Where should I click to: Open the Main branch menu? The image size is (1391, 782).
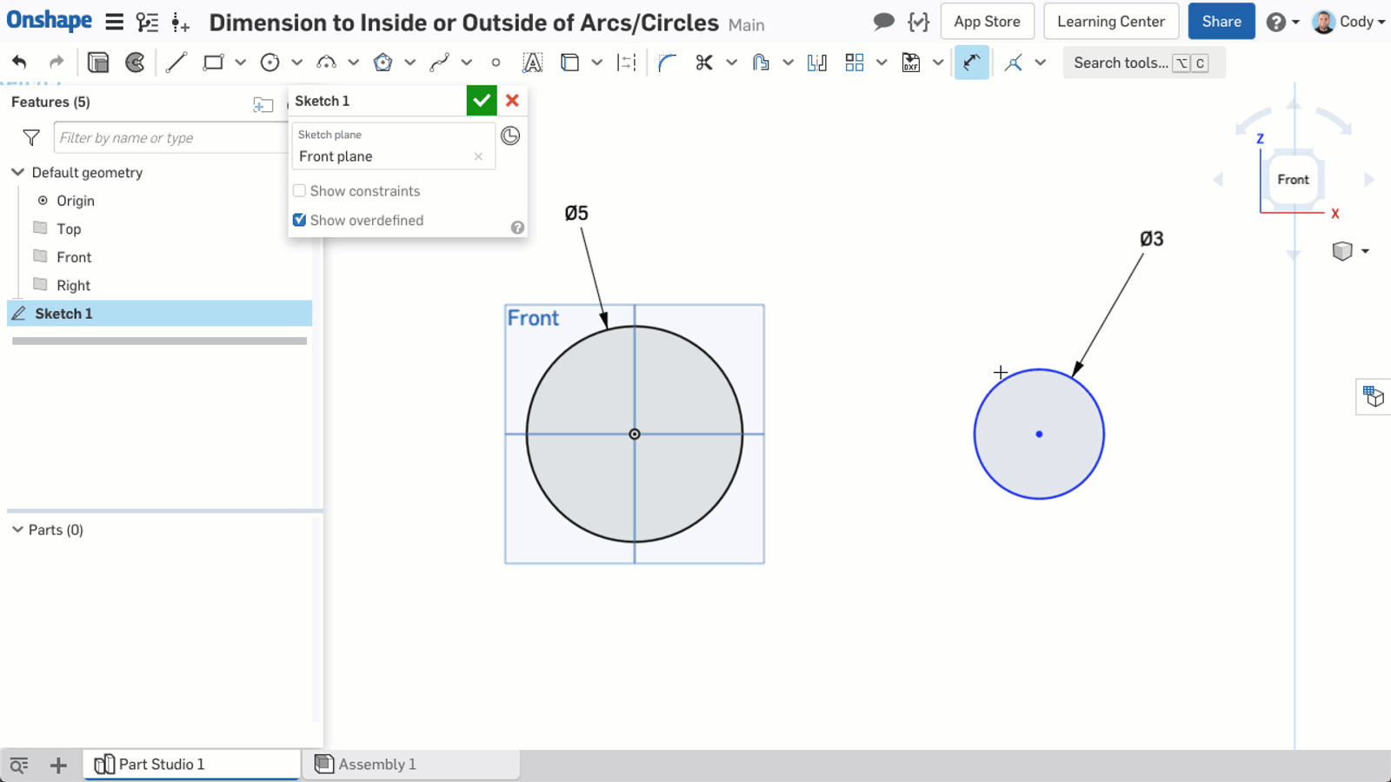pos(746,24)
